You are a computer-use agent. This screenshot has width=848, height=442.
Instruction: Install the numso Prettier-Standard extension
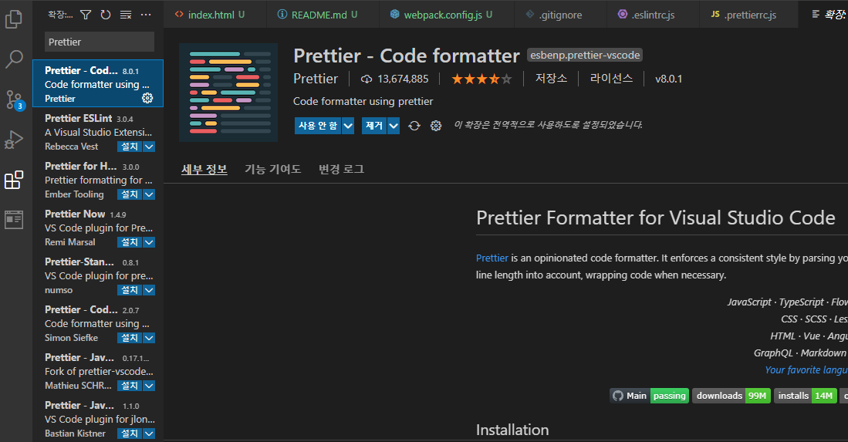(130, 290)
